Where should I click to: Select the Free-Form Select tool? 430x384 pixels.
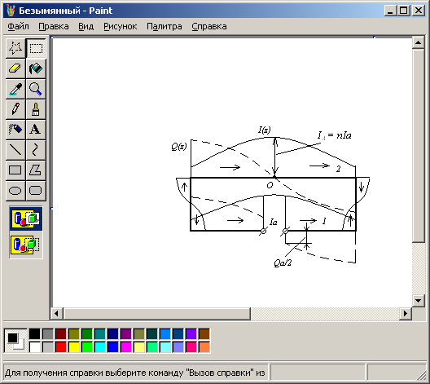pyautogui.click(x=15, y=48)
